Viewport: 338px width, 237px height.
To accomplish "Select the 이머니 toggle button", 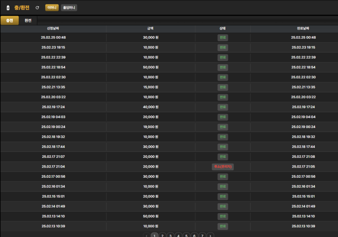I will (x=52, y=8).
